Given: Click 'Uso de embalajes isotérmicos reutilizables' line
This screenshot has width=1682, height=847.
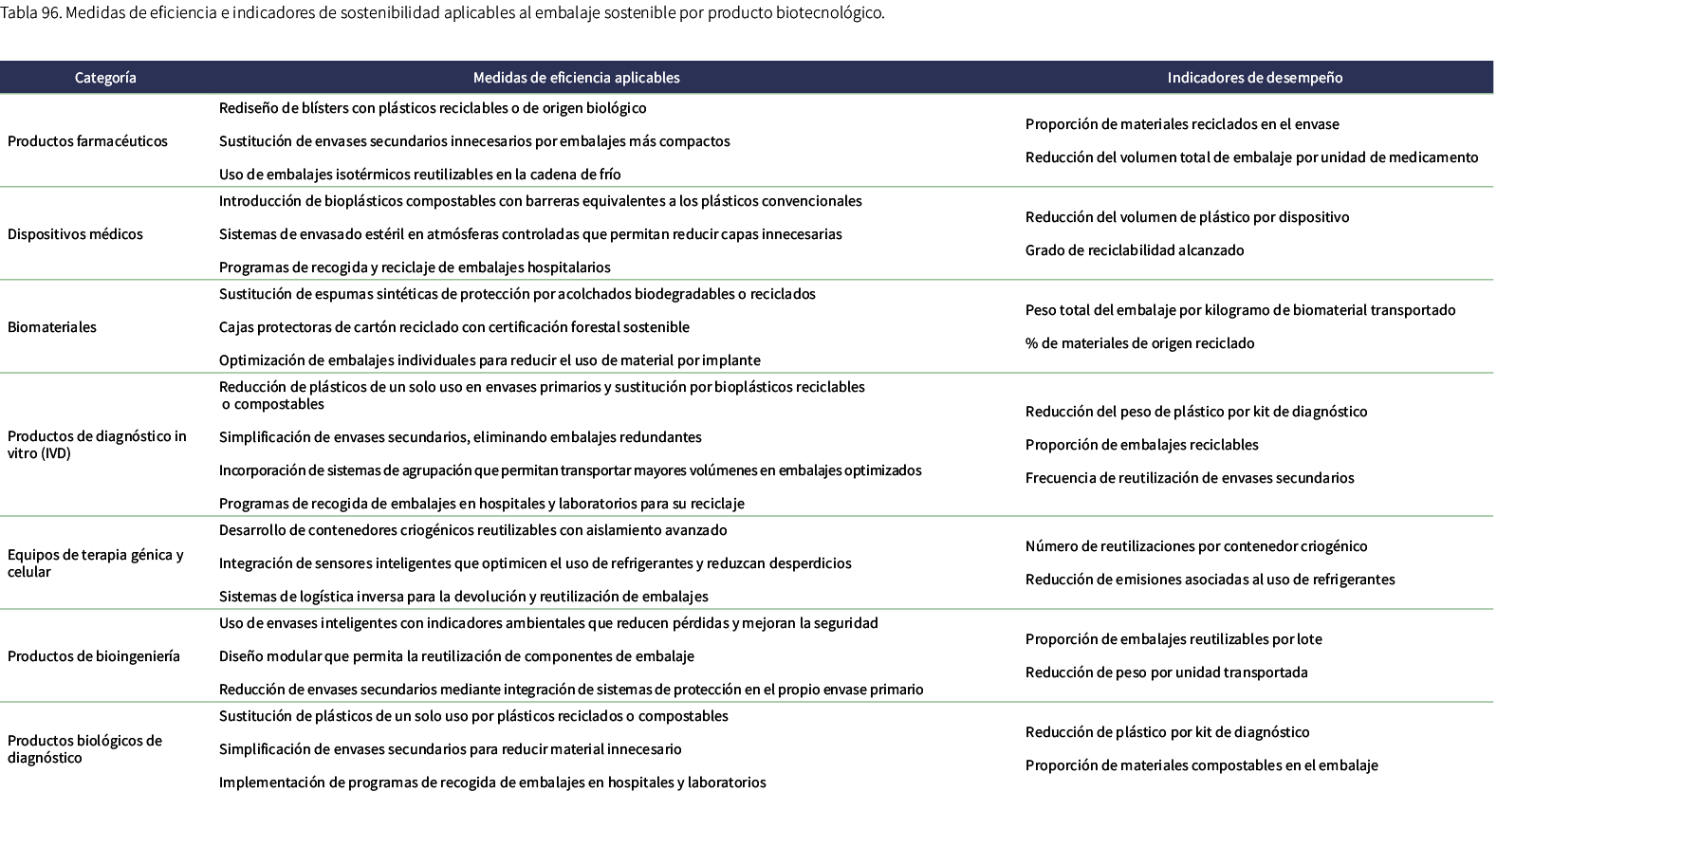Looking at the screenshot, I should [x=419, y=175].
